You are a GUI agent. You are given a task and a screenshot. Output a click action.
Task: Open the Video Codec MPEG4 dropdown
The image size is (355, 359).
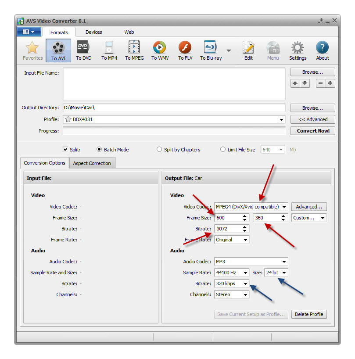click(x=251, y=207)
